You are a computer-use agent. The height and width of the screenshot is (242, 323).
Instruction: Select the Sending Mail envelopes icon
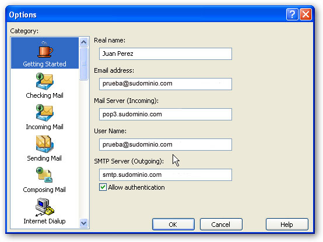click(45, 144)
